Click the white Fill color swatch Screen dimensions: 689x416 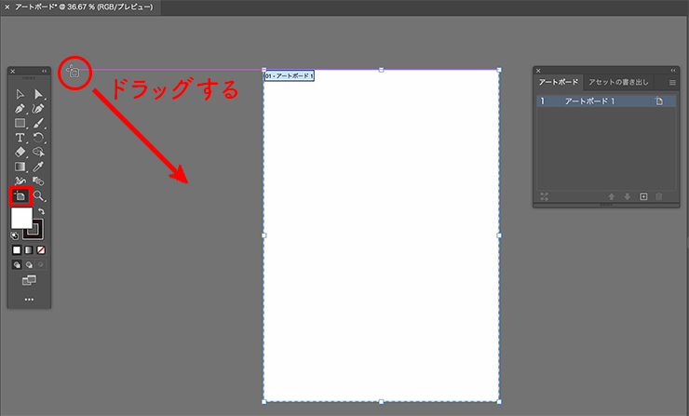click(22, 219)
